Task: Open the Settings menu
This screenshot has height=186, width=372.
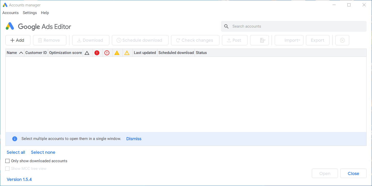Action: [30, 13]
